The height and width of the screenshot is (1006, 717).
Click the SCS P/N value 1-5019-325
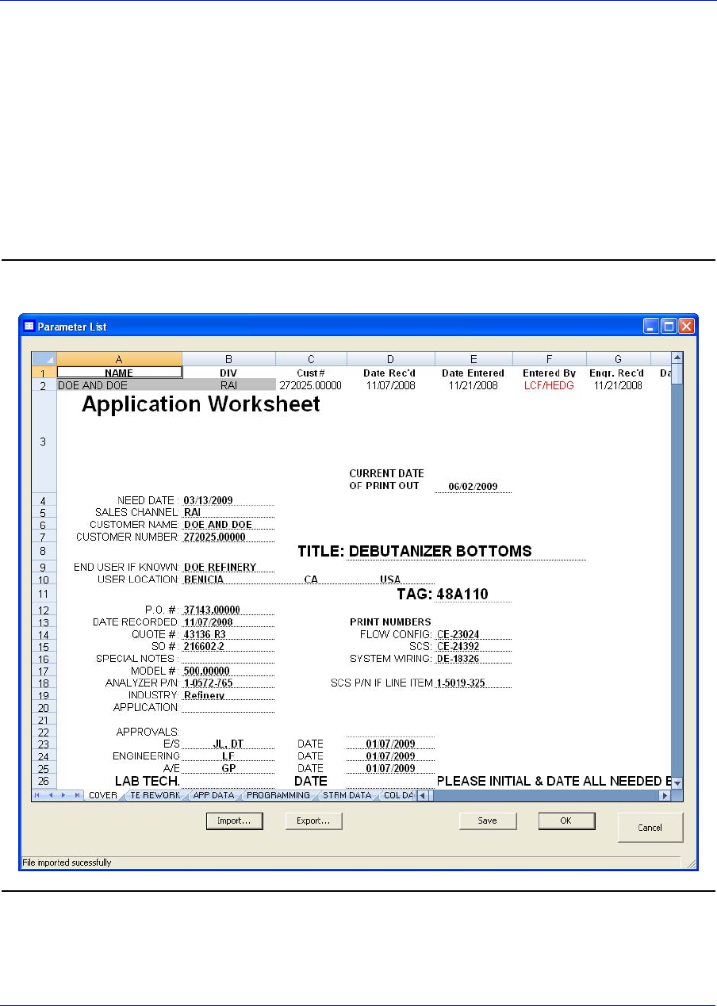pyautogui.click(x=459, y=683)
